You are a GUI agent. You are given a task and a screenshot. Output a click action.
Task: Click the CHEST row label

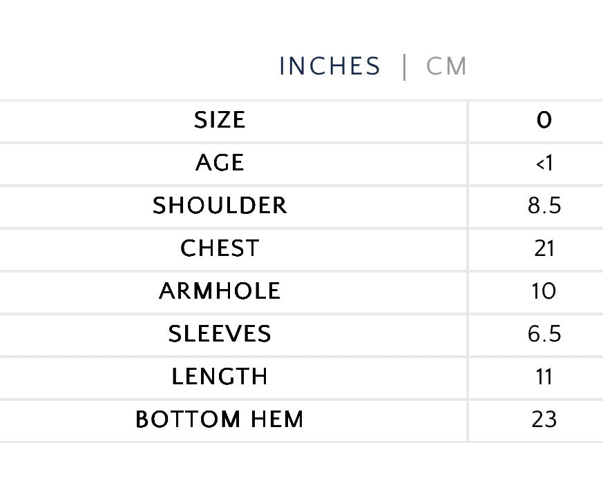click(x=220, y=248)
